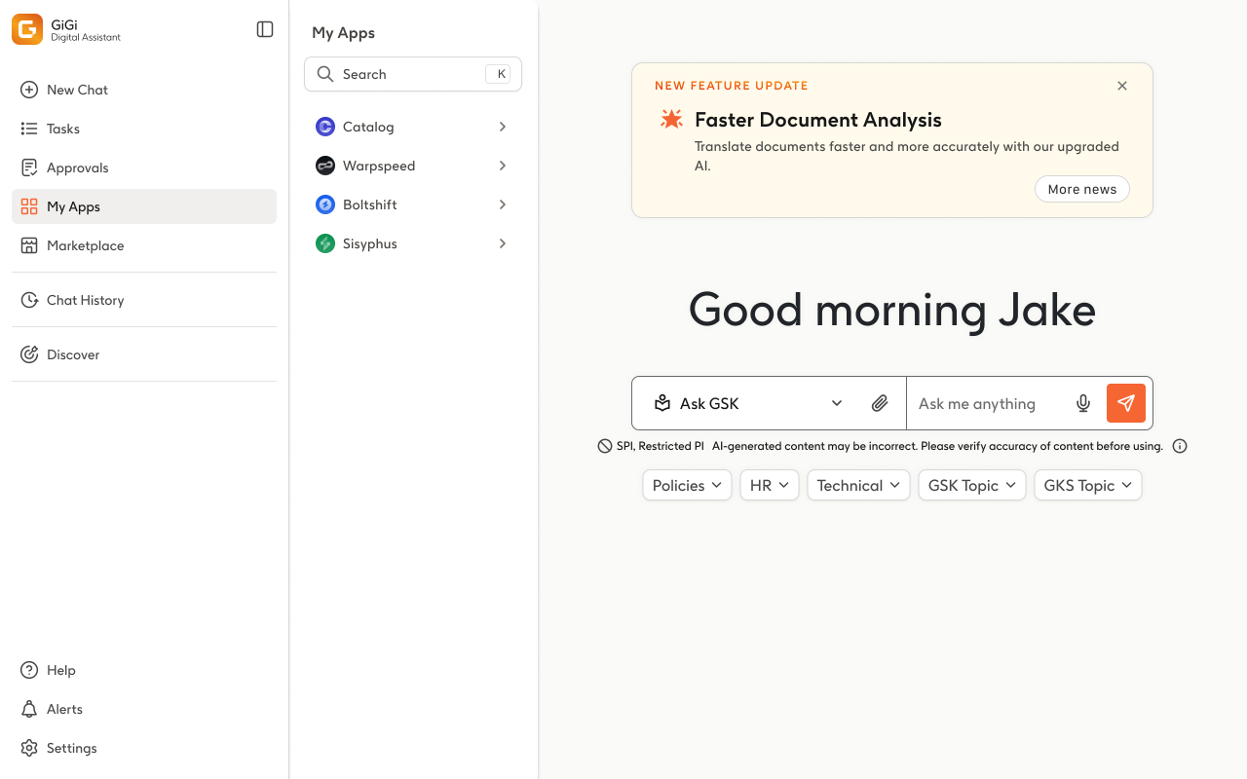
Task: Click the GiGi orange logo icon
Action: click(x=27, y=29)
